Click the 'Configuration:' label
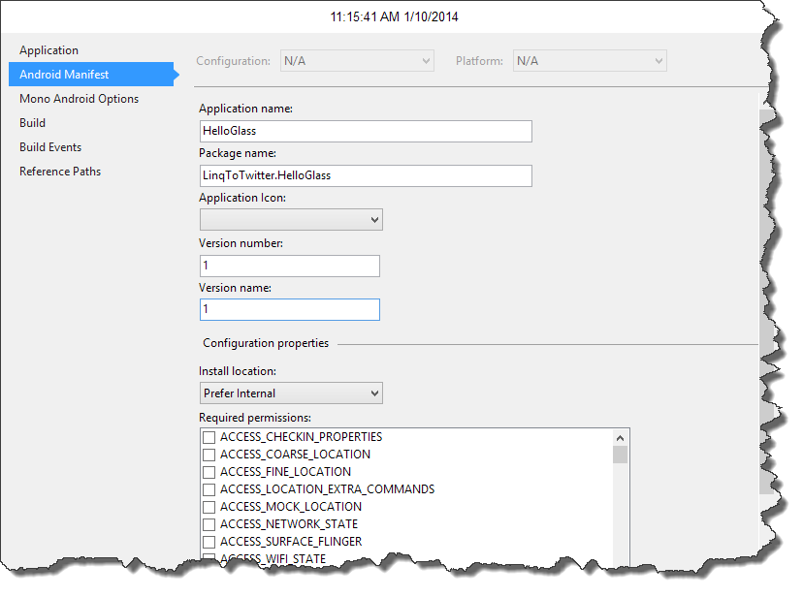Screen dimensions: 803x597 tap(233, 61)
